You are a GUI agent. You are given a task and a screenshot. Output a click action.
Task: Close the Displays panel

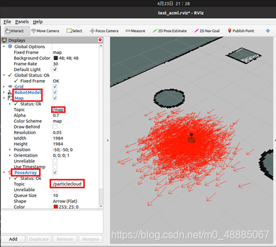[x=100, y=40]
